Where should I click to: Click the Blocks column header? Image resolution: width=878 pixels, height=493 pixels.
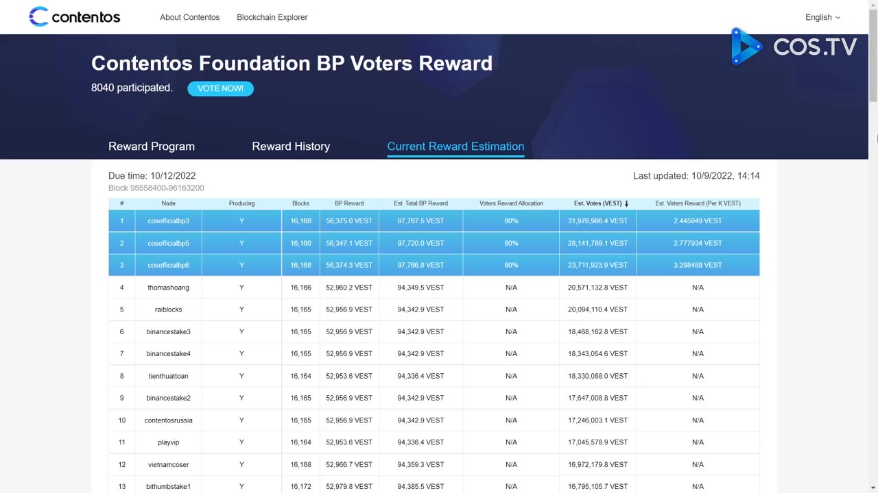click(300, 203)
